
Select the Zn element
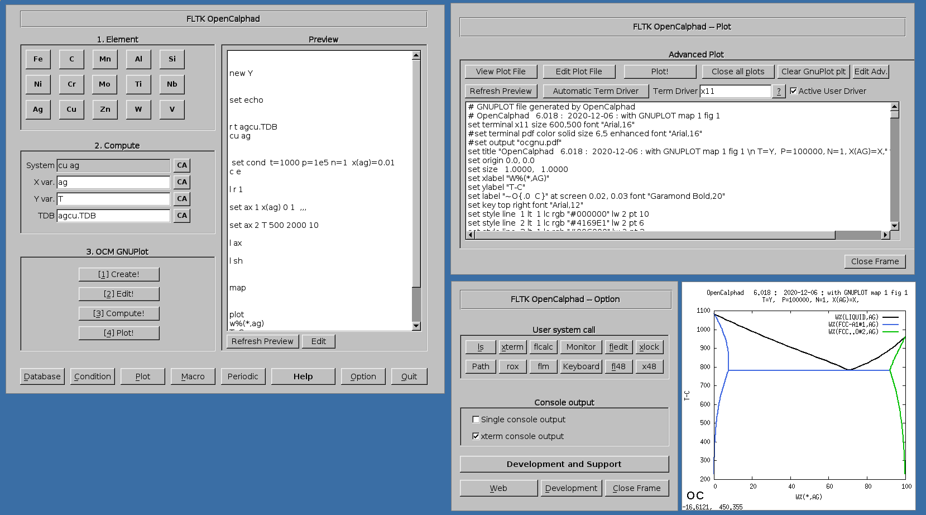pos(105,109)
